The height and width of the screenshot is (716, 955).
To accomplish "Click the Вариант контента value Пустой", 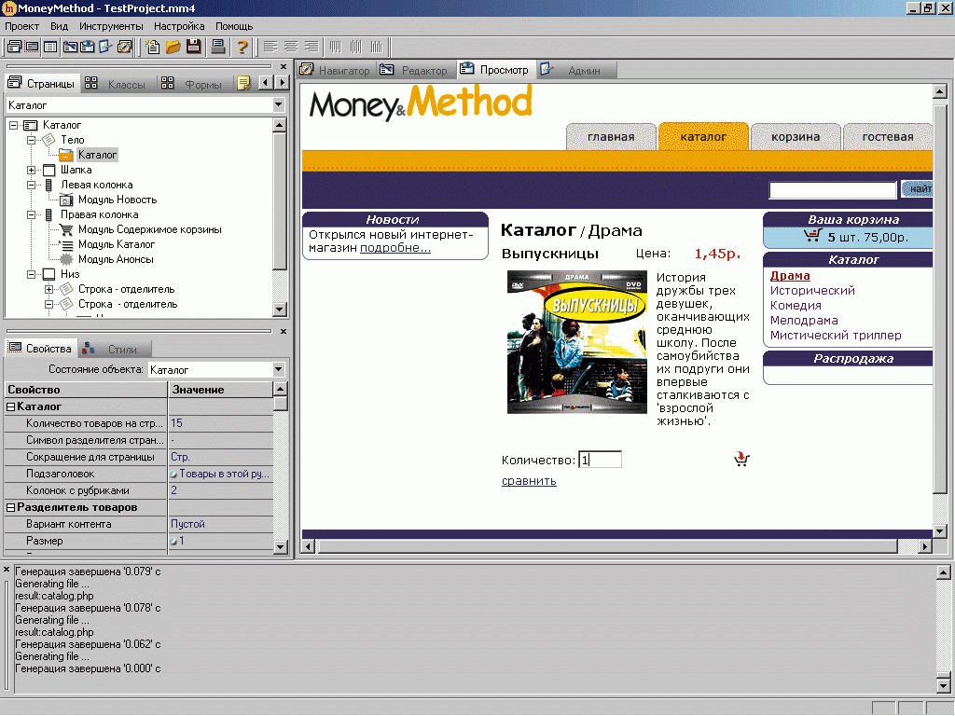I will click(220, 524).
